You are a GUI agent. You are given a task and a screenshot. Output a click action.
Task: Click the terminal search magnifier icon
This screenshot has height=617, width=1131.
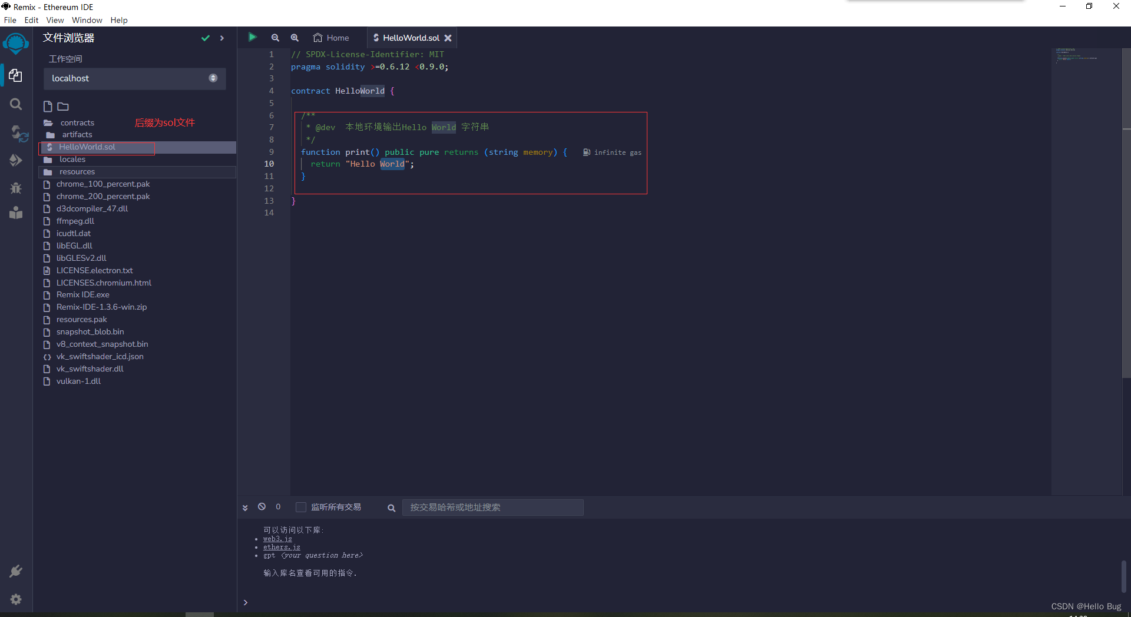click(x=391, y=507)
